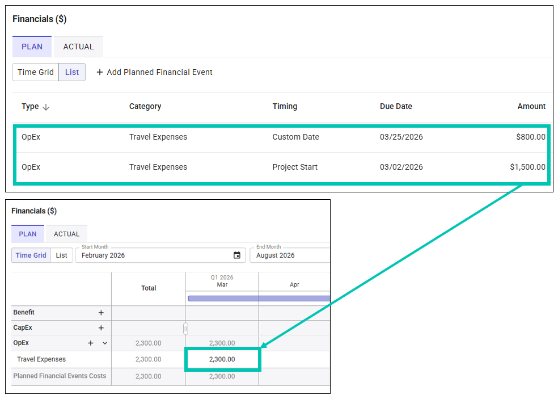
Task: Switch to List view in the lower Financials panel
Action: pos(62,255)
